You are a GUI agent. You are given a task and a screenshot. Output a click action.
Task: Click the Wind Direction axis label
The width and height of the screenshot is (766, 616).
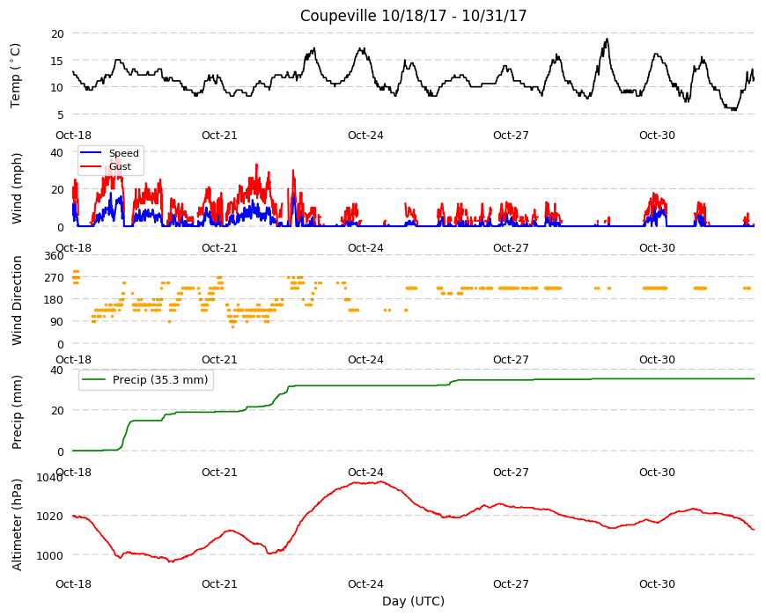(17, 300)
